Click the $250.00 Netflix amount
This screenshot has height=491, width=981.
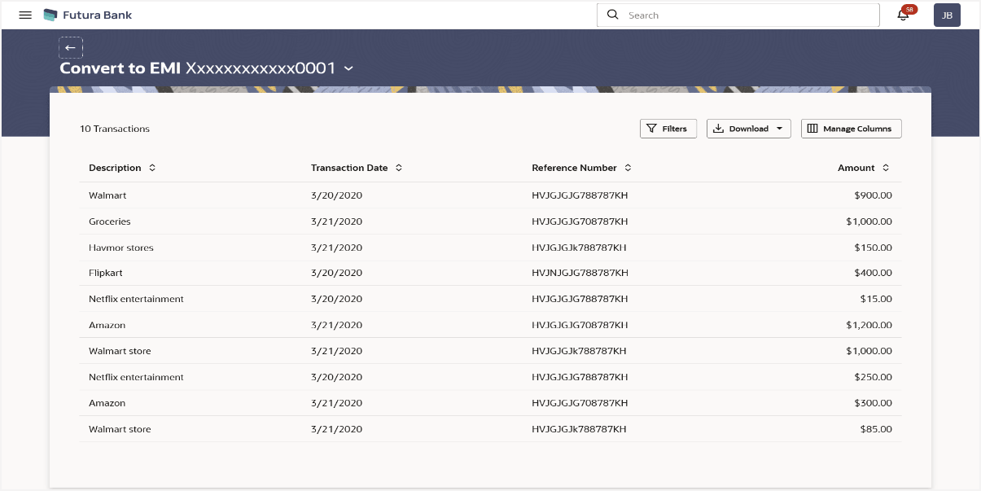pyautogui.click(x=873, y=377)
